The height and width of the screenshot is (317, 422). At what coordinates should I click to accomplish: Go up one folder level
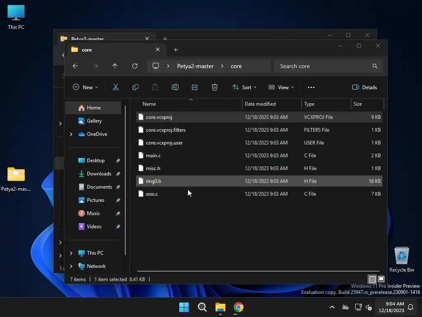[115, 66]
